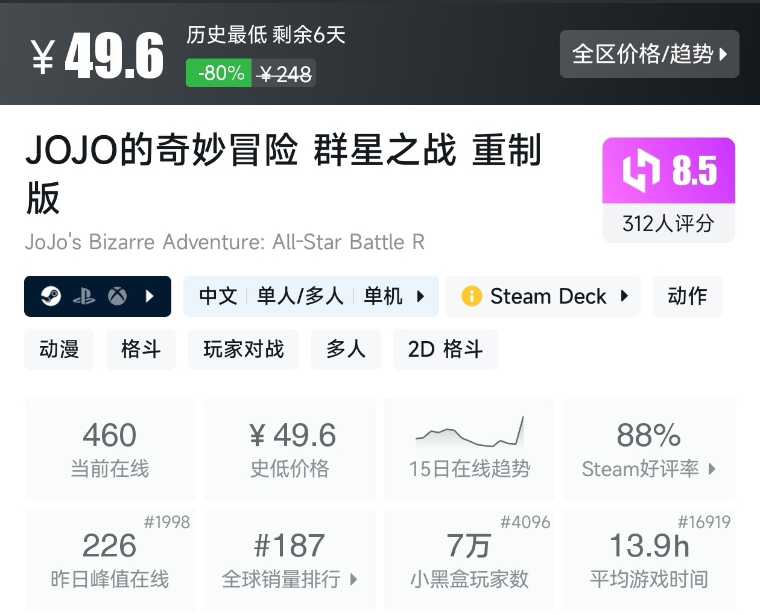Click the PlayStation platform icon
The image size is (760, 615).
tap(84, 296)
